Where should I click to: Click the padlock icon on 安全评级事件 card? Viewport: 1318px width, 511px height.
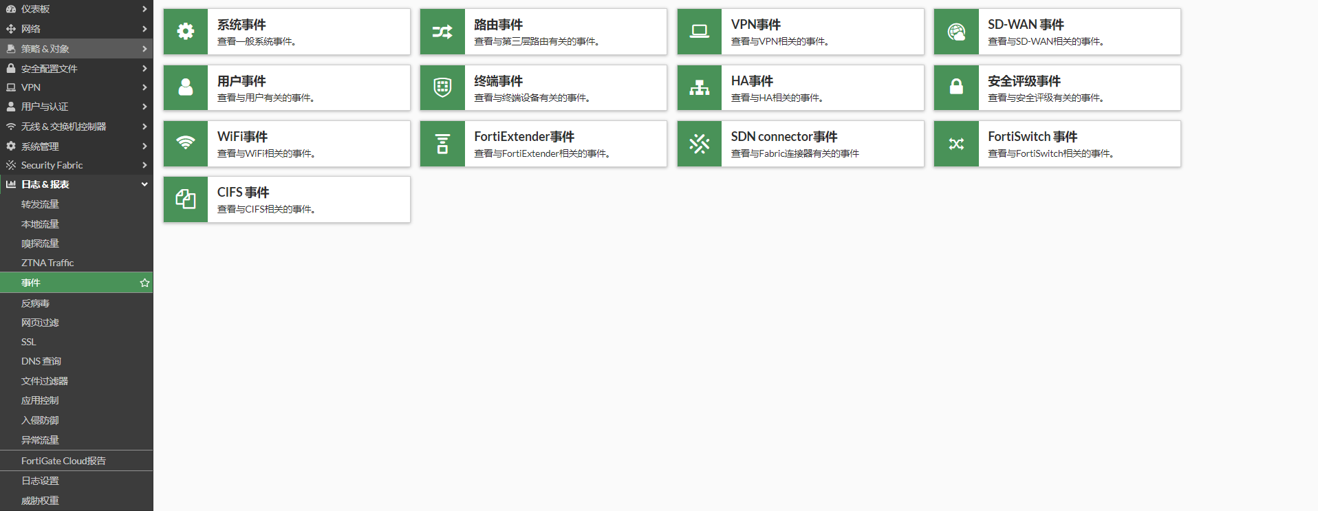pyautogui.click(x=956, y=87)
